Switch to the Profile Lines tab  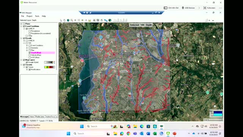(x=40, y=117)
